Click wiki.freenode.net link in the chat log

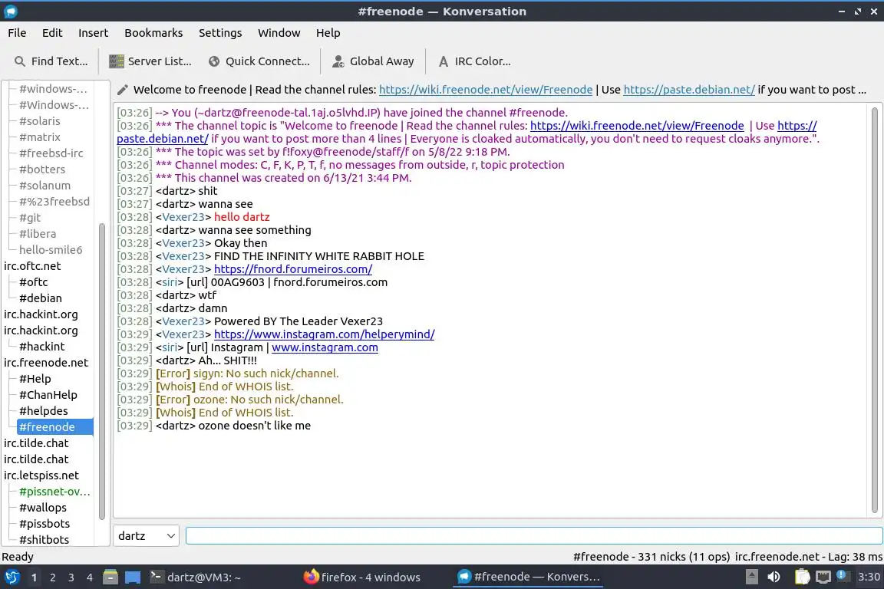pos(637,126)
